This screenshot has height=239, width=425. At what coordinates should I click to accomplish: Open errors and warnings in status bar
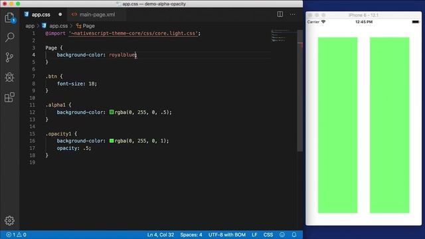[x=16, y=234]
